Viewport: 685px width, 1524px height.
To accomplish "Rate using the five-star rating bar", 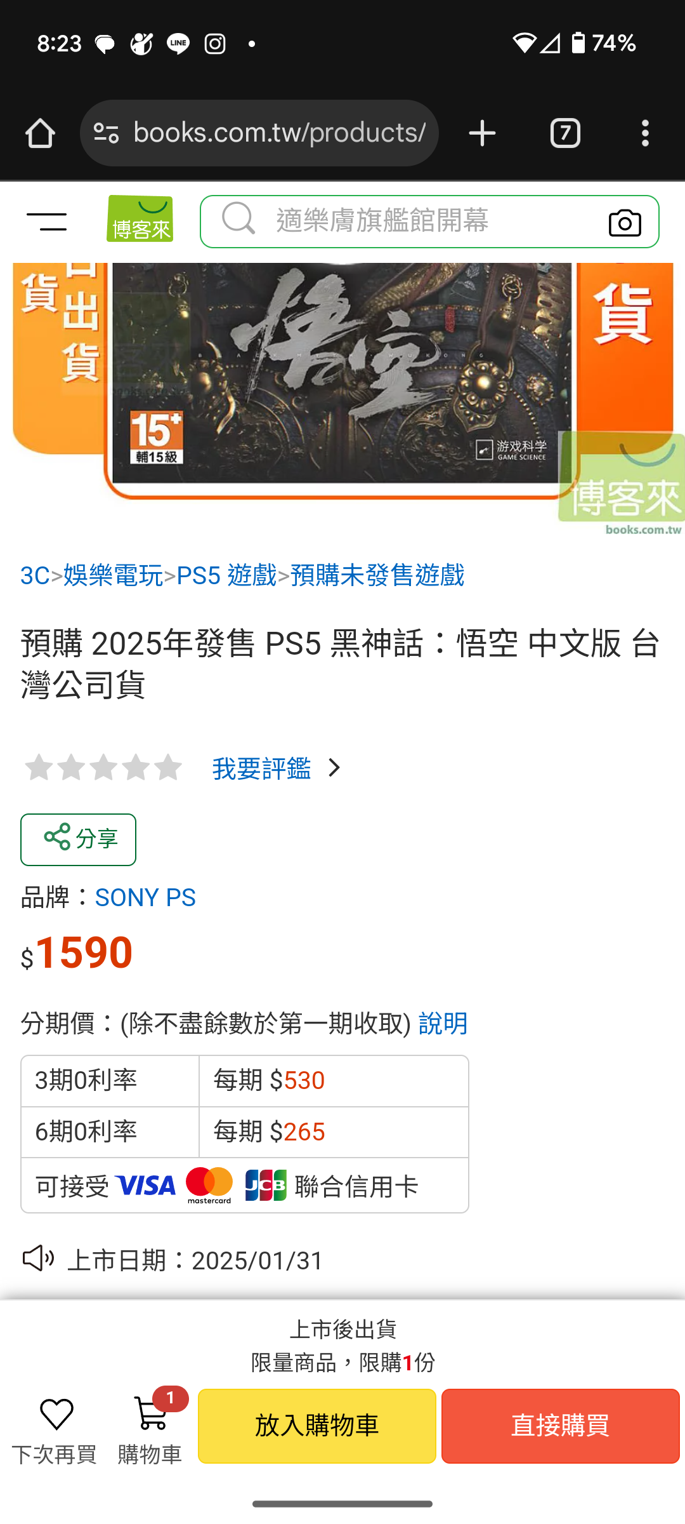I will tap(103, 768).
